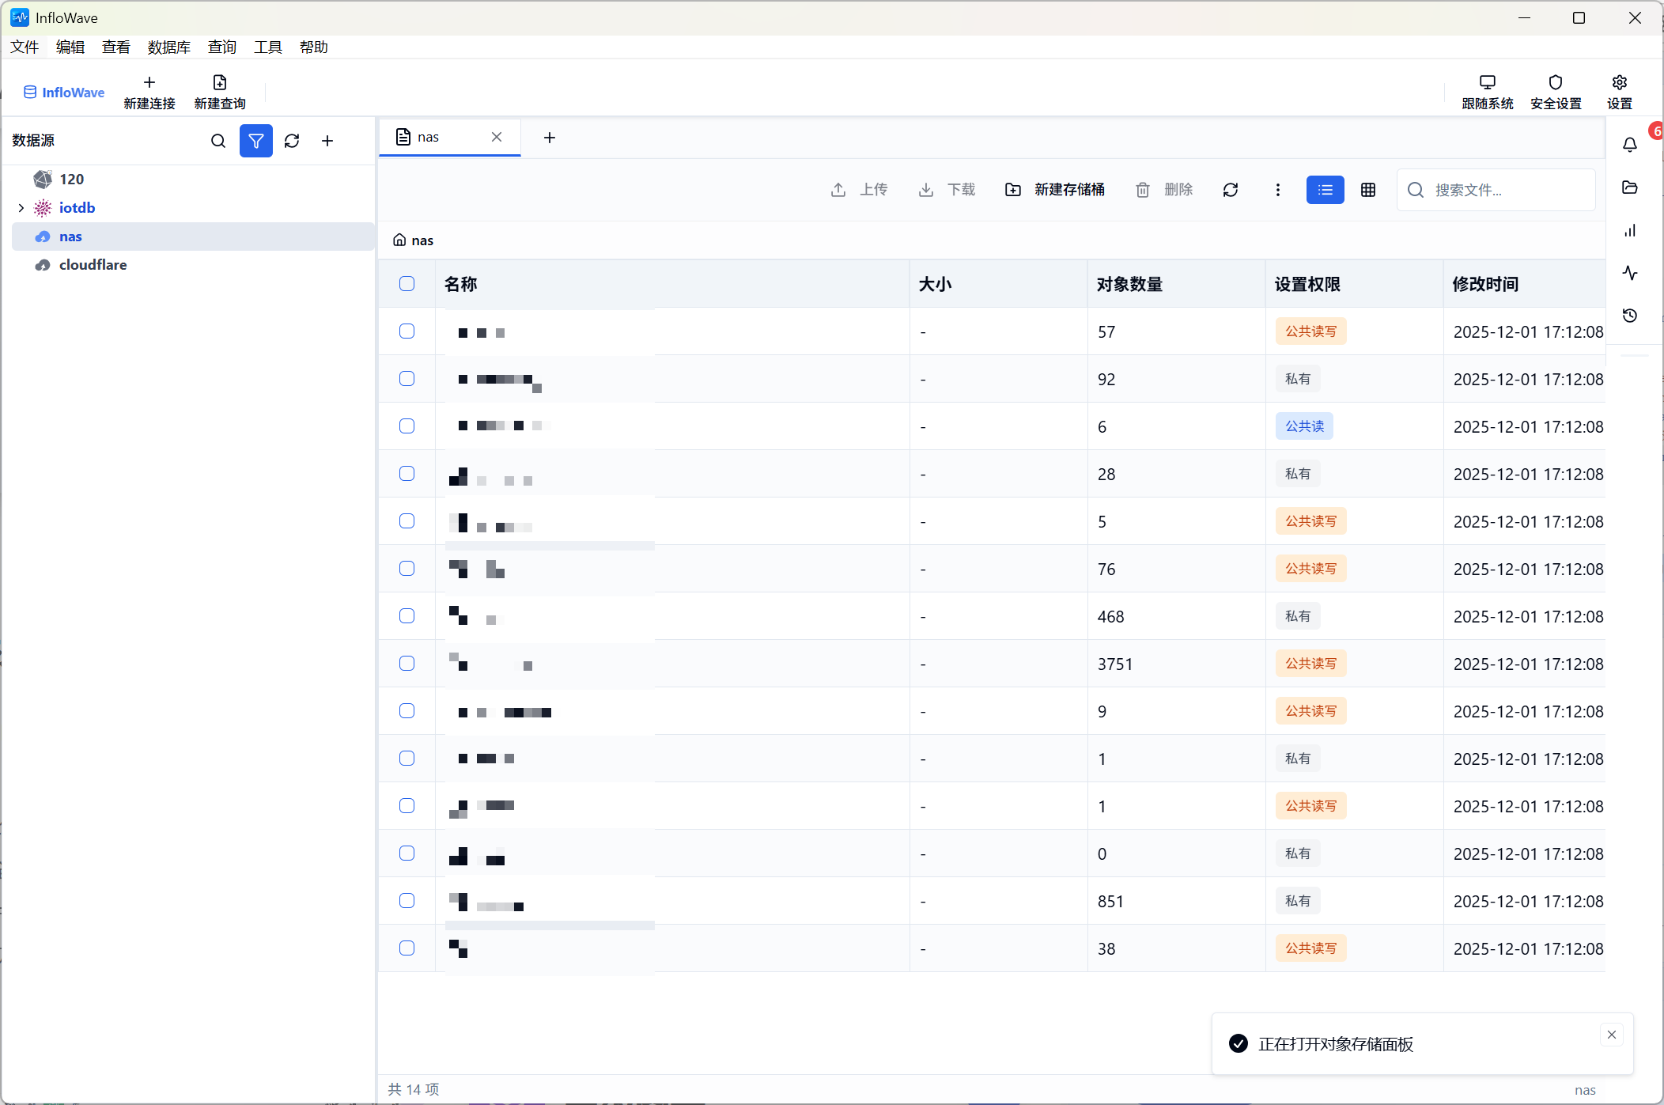Viewport: 1664px width, 1105px height.
Task: Click the download icon in the toolbar
Action: pyautogui.click(x=926, y=190)
